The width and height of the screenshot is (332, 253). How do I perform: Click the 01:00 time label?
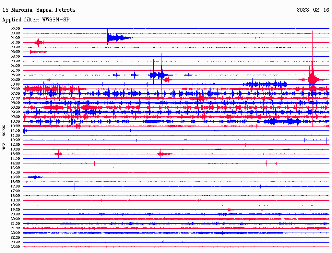pos(15,38)
